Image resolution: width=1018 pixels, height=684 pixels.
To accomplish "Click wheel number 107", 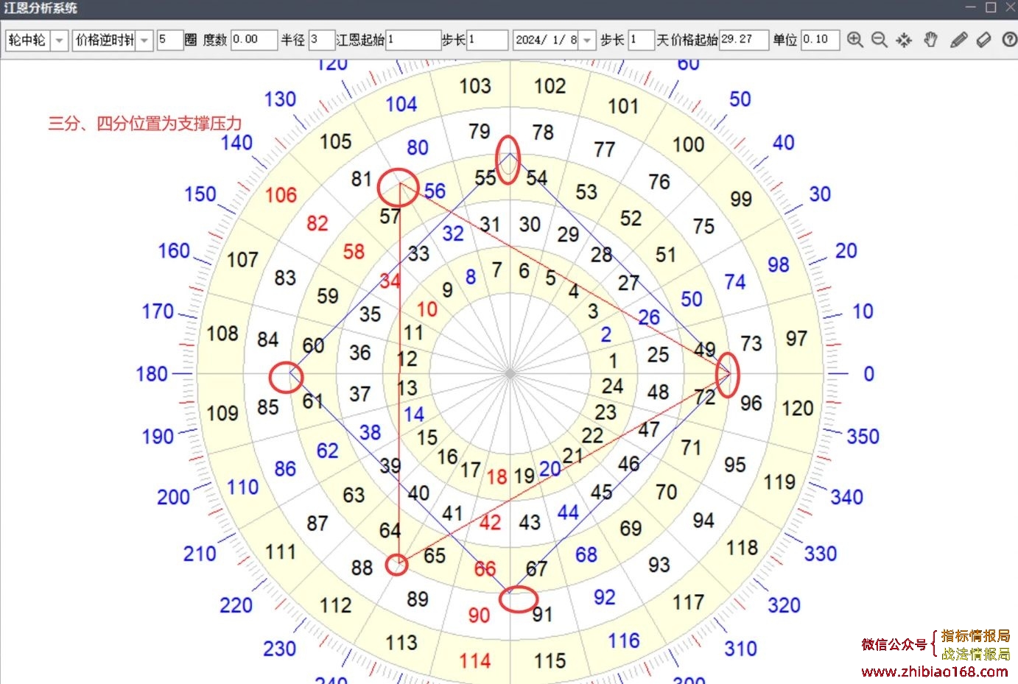I will click(242, 260).
